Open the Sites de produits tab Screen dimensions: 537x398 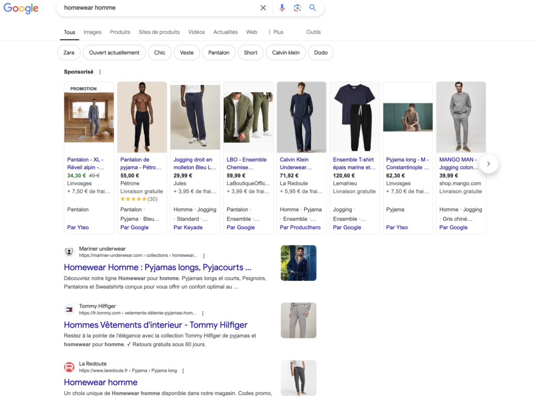click(159, 32)
